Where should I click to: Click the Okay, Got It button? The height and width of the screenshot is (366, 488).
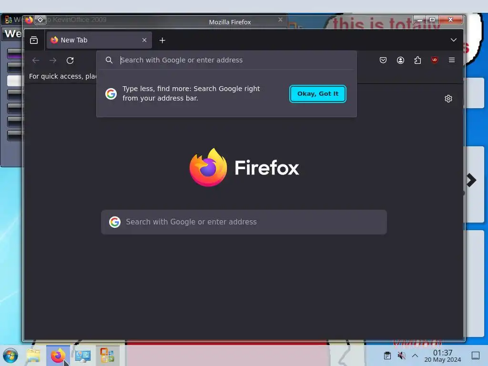point(317,94)
